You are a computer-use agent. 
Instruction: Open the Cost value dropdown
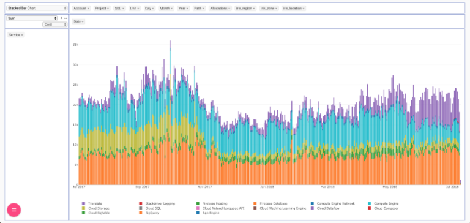(x=55, y=25)
